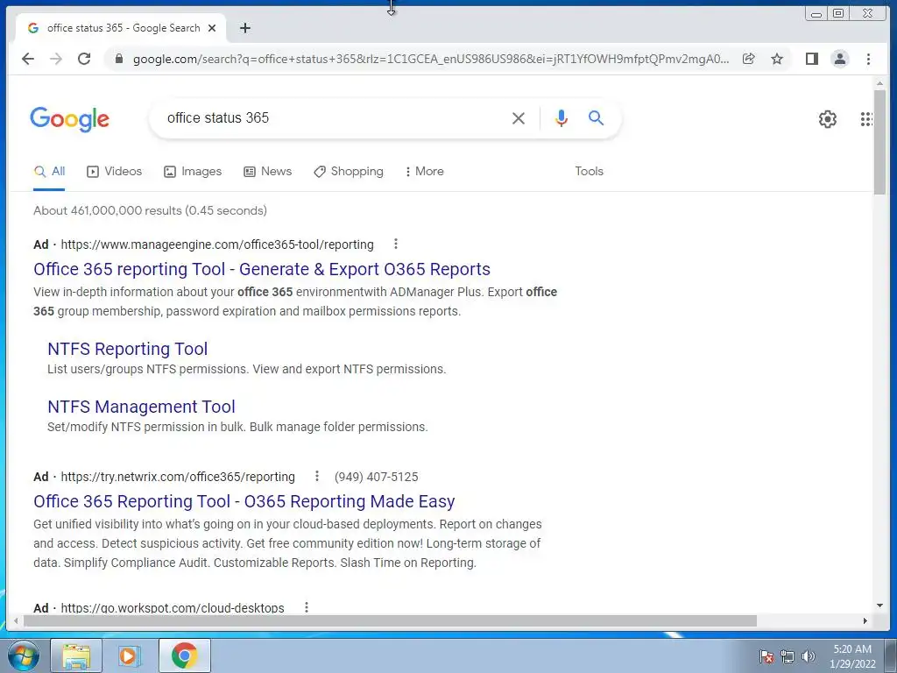897x673 pixels.
Task: Start voice search with microphone
Action: 562,118
